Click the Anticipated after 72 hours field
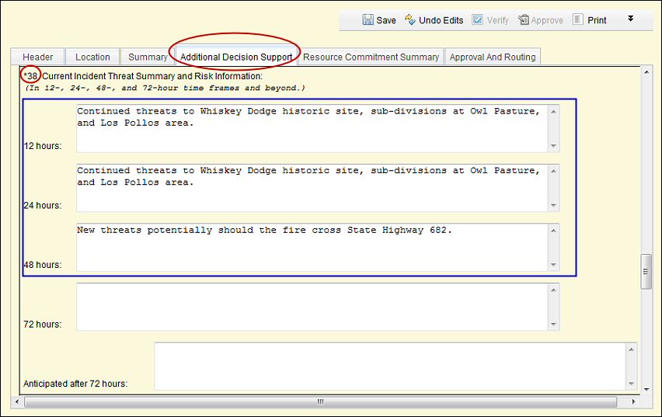The width and height of the screenshot is (662, 417). 390,366
